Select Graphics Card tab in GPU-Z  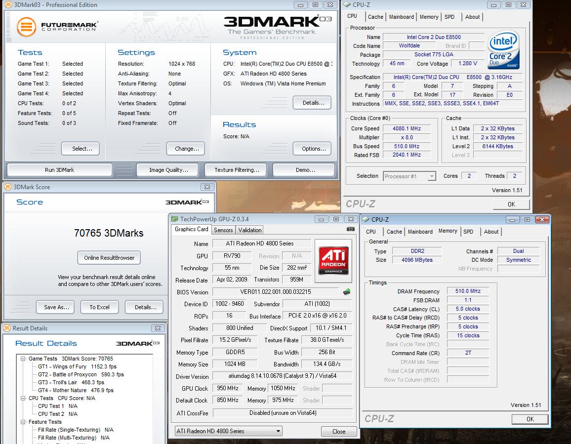point(191,229)
